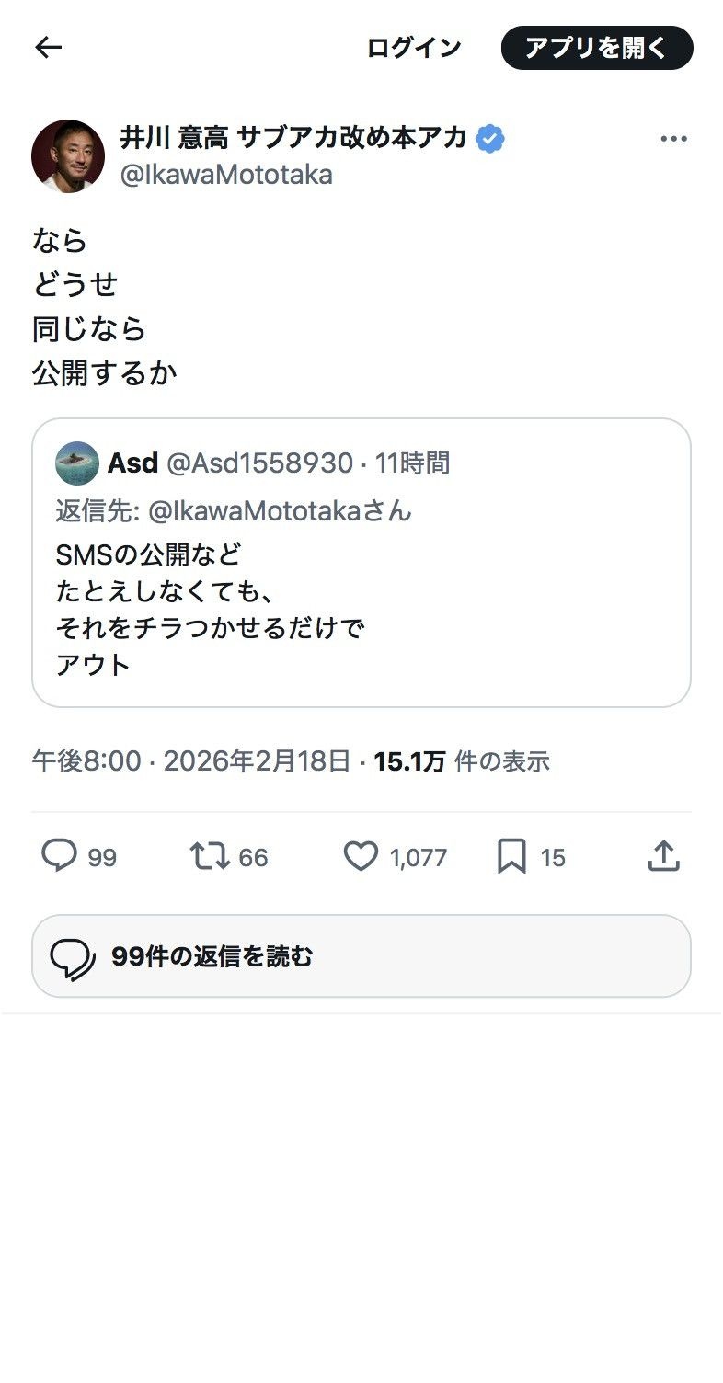Open the @IkawaMototaka handle link

pos(226,175)
